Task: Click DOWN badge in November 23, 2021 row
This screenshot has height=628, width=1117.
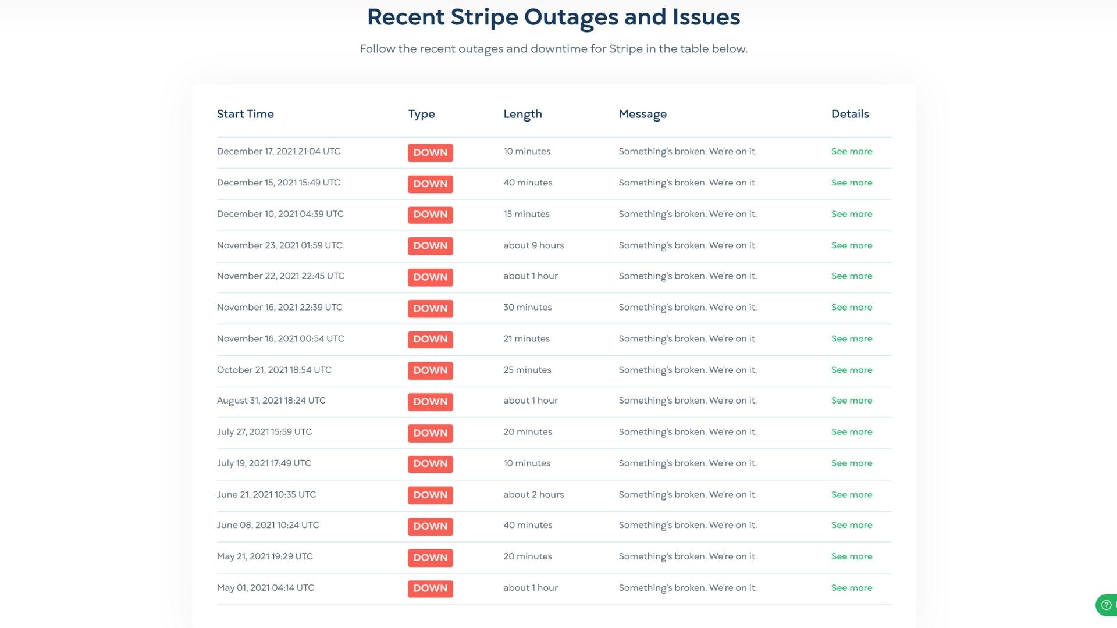Action: tap(431, 246)
